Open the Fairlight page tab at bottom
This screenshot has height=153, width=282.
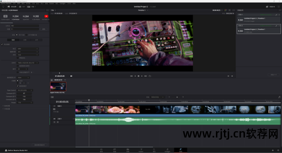click(167, 150)
